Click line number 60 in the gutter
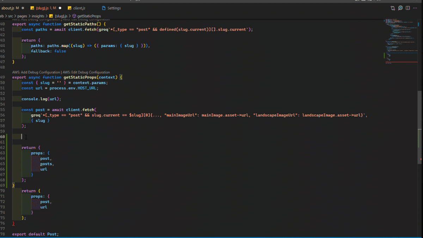423x238 pixels. (3, 137)
